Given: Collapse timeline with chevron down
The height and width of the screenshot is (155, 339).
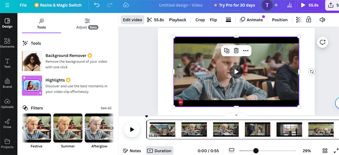Looking at the screenshot, I should (x=236, y=115).
